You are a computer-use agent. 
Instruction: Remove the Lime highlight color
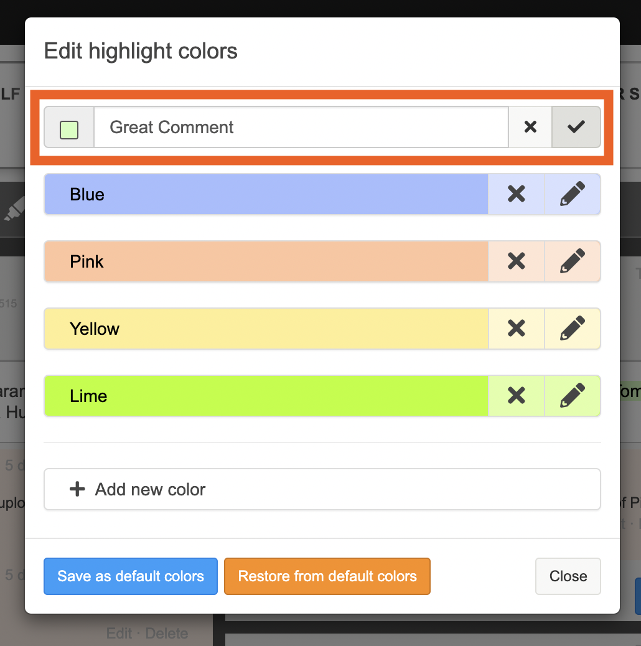point(516,396)
